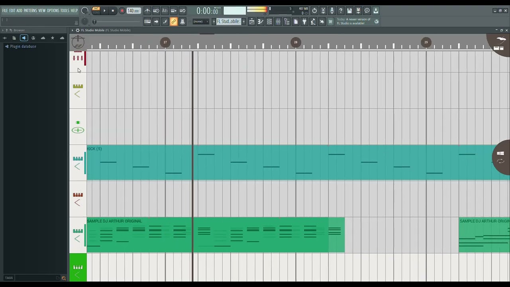Open the Mixer view icon
The image size is (510, 287).
tap(278, 22)
